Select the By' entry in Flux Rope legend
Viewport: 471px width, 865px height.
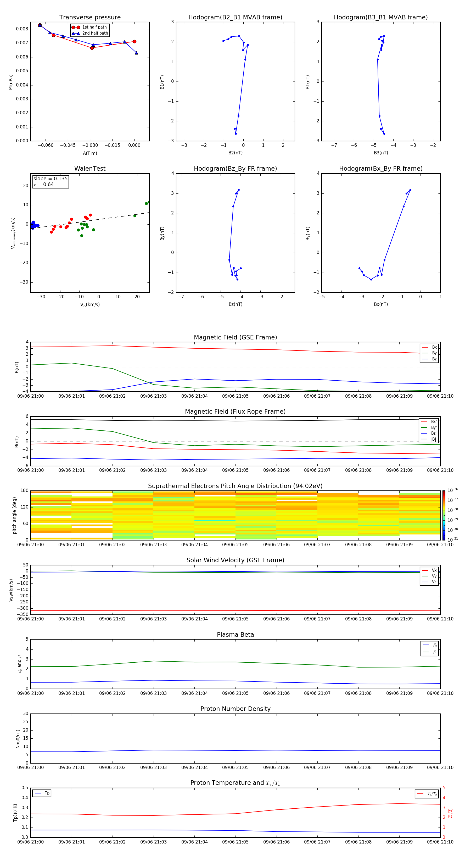[429, 428]
